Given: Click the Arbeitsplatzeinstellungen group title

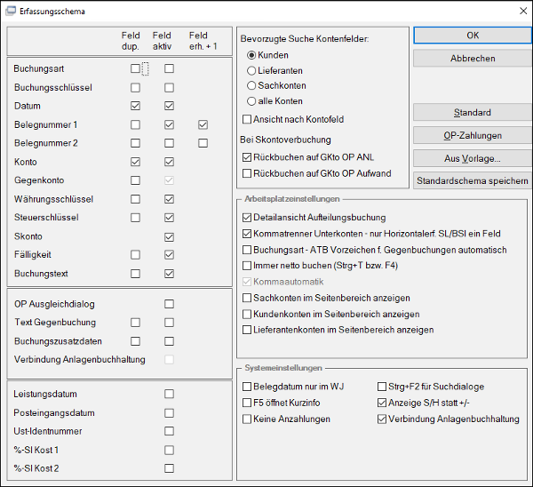Looking at the screenshot, I should point(292,199).
